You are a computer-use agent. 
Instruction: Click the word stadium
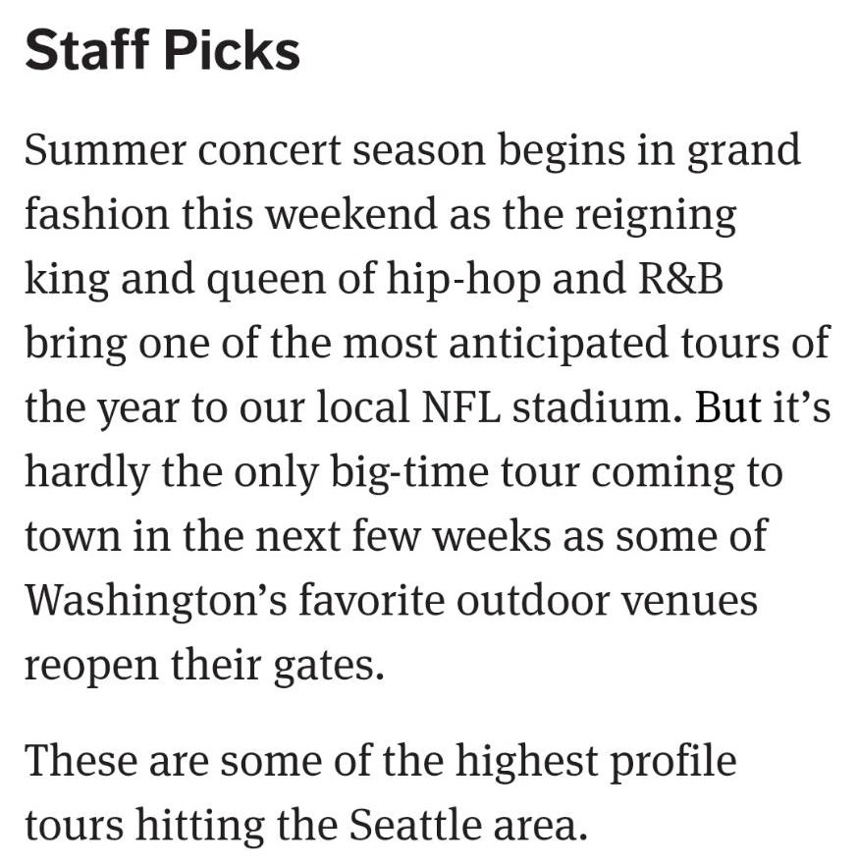(x=597, y=407)
